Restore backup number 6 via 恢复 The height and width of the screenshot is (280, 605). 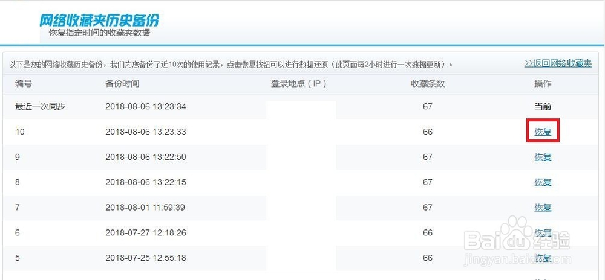tap(543, 233)
